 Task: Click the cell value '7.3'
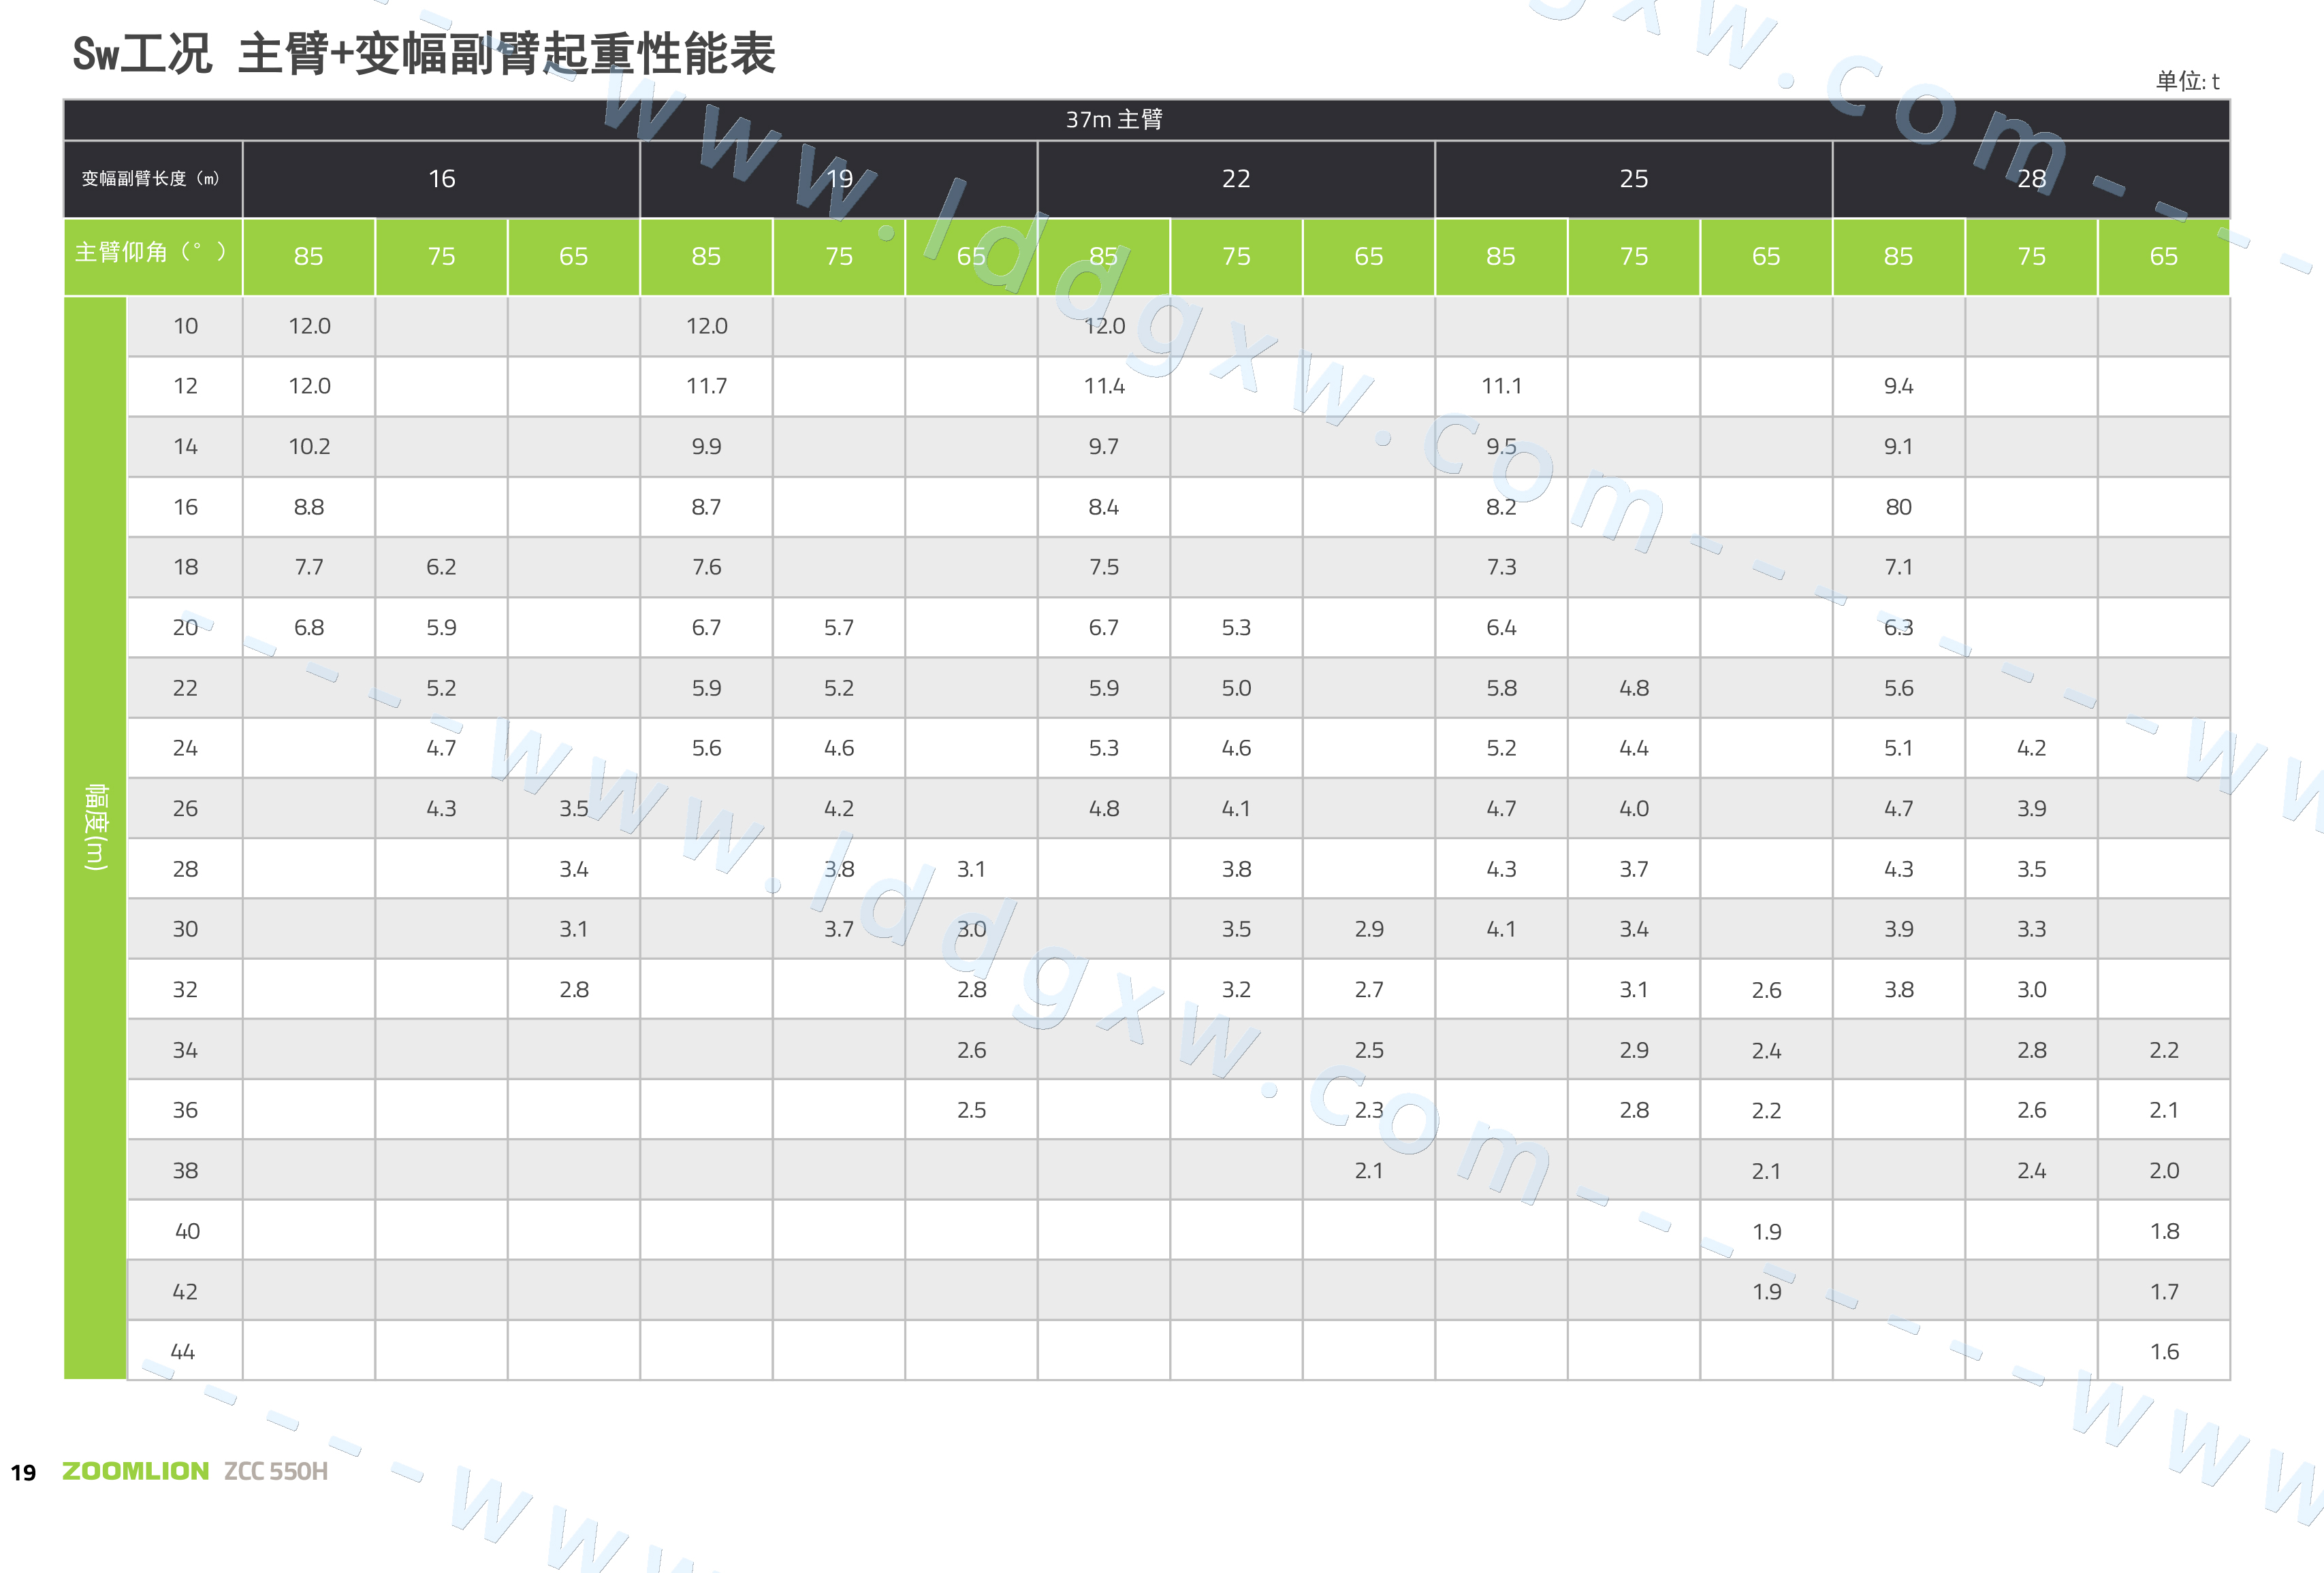[1501, 566]
